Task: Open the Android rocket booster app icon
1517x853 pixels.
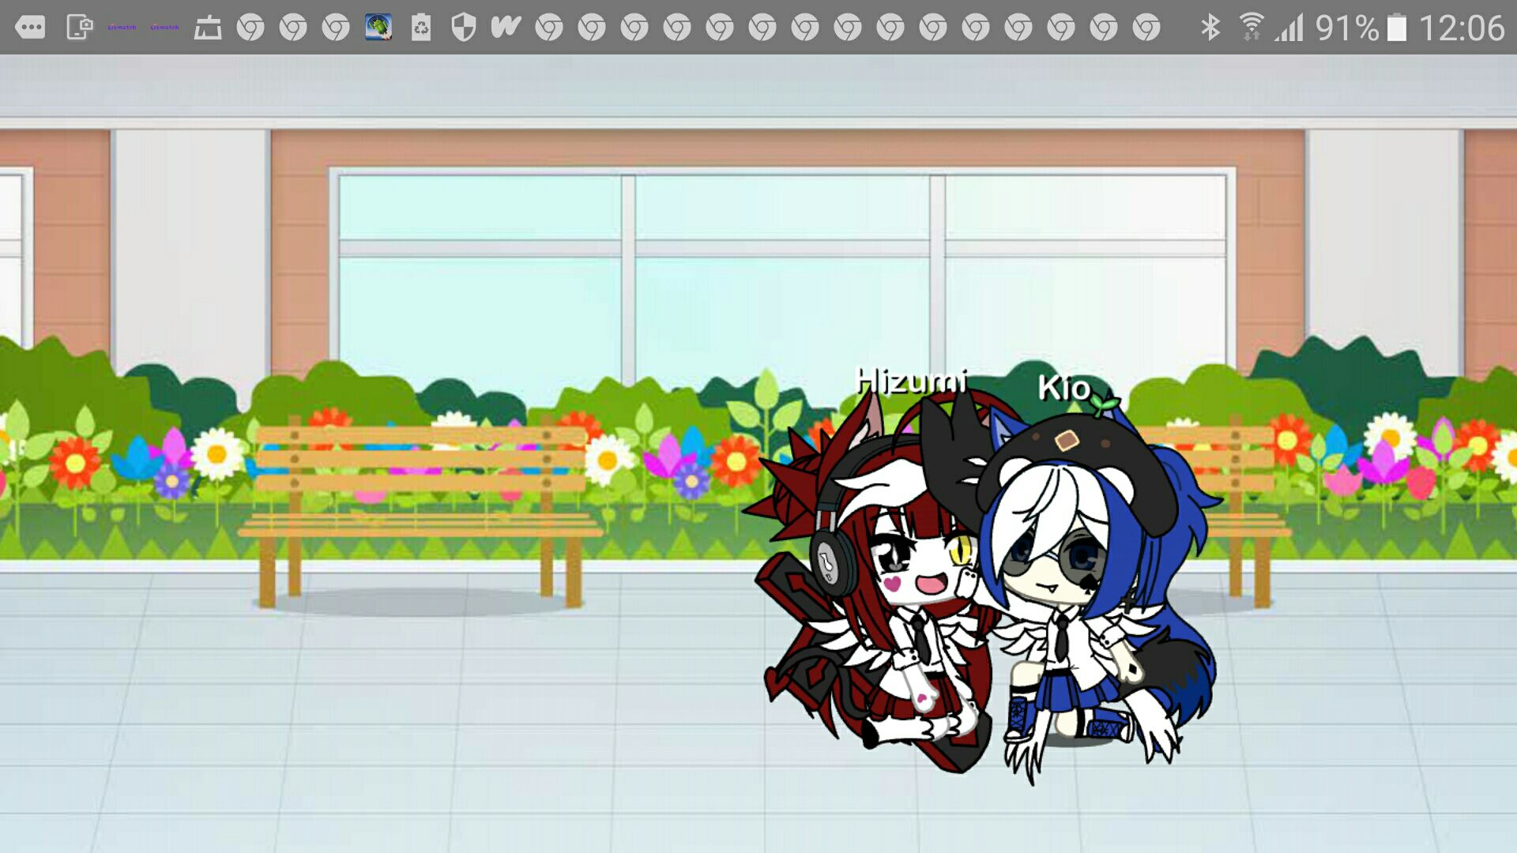Action: click(378, 28)
